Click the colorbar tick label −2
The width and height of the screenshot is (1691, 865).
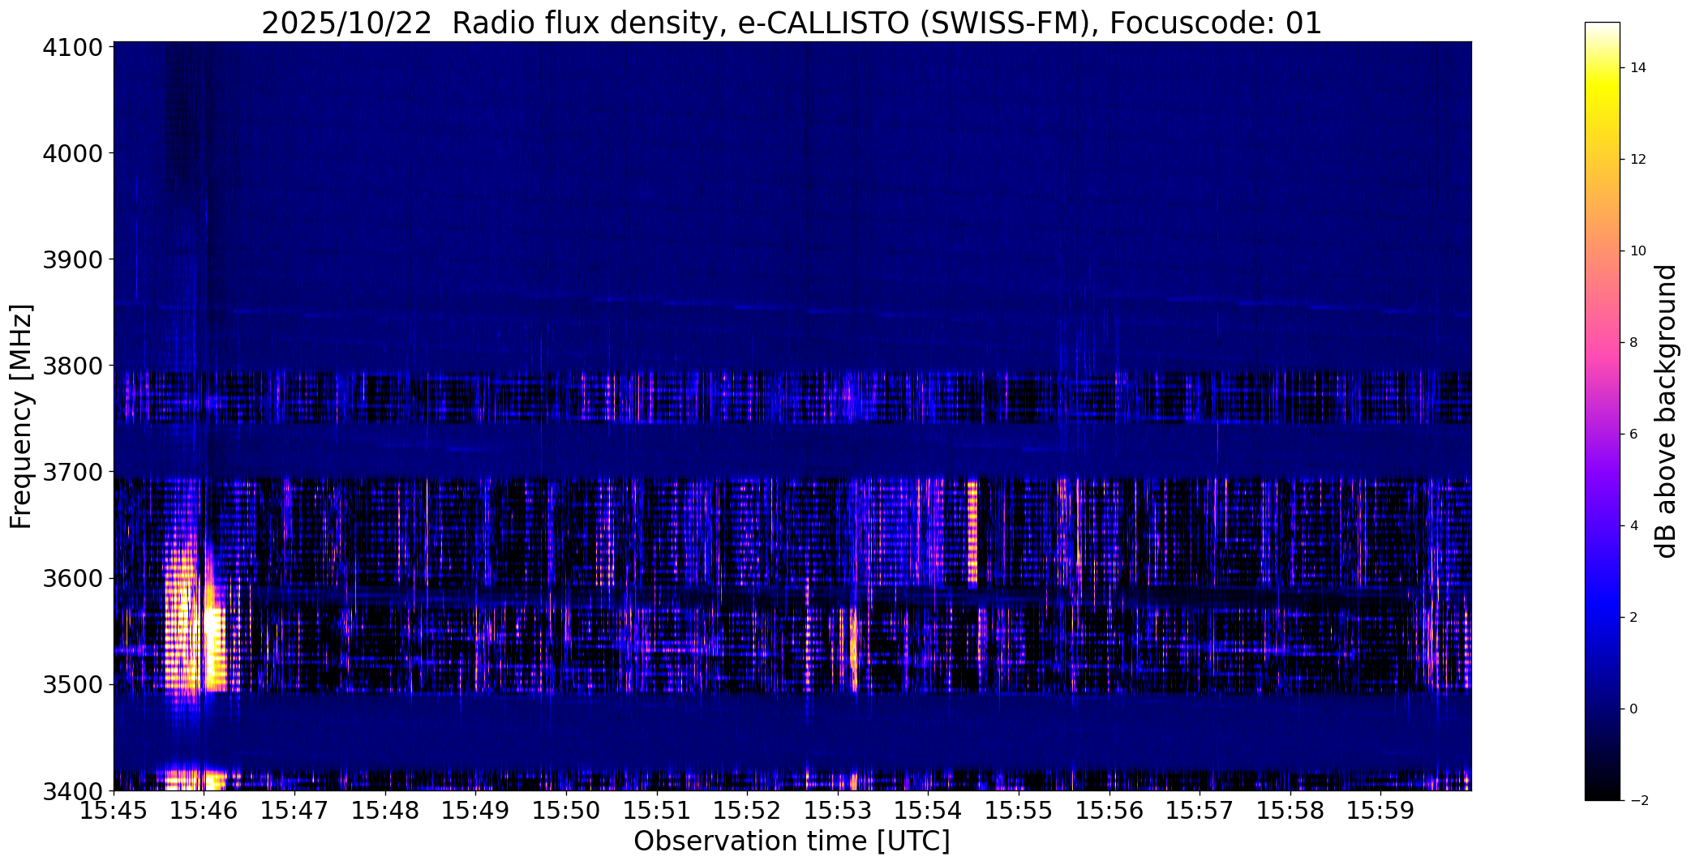pyautogui.click(x=1638, y=801)
